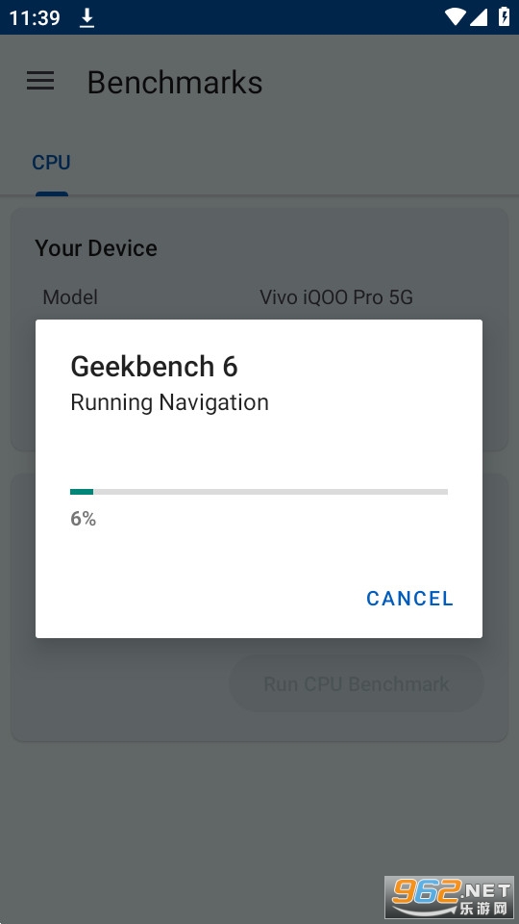
Task: Click the blue underline indicator beneath the CPU tab
Action: [52, 193]
